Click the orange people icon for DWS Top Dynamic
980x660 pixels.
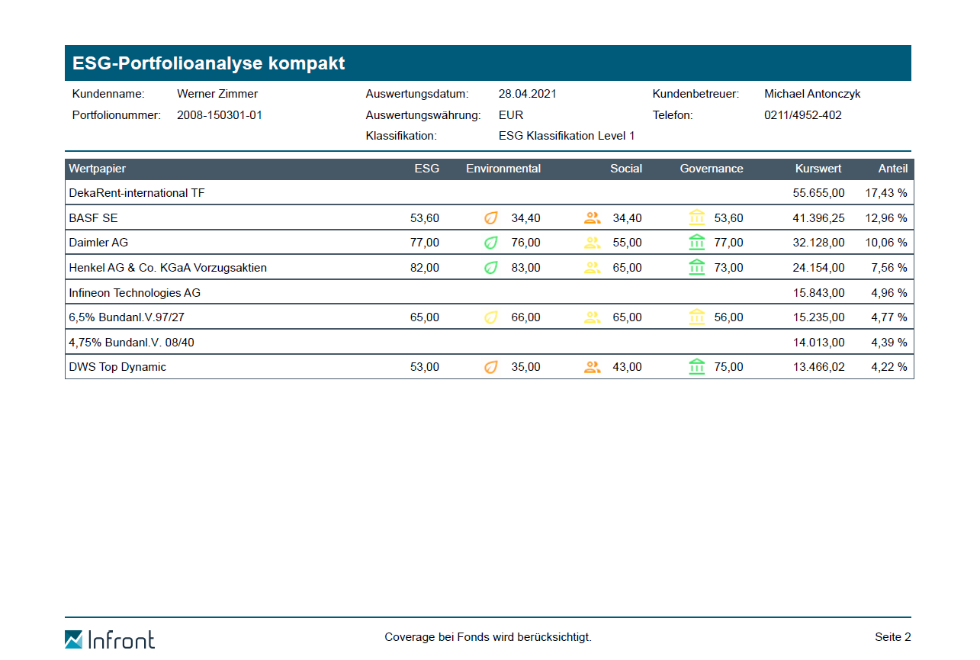click(x=592, y=367)
